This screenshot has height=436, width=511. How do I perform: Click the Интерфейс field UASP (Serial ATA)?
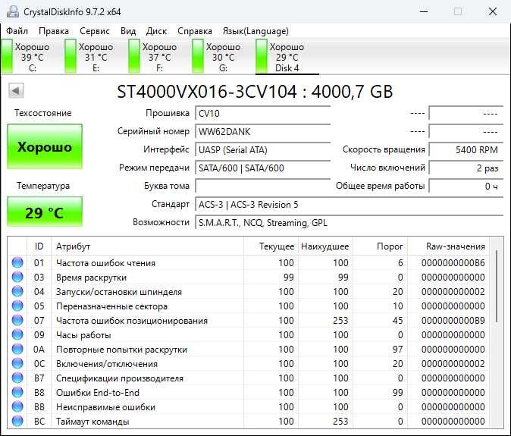262,150
